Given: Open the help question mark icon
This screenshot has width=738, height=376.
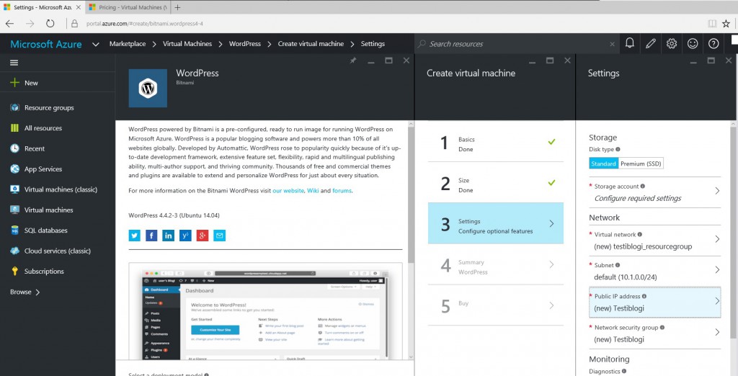Looking at the screenshot, I should coord(713,44).
